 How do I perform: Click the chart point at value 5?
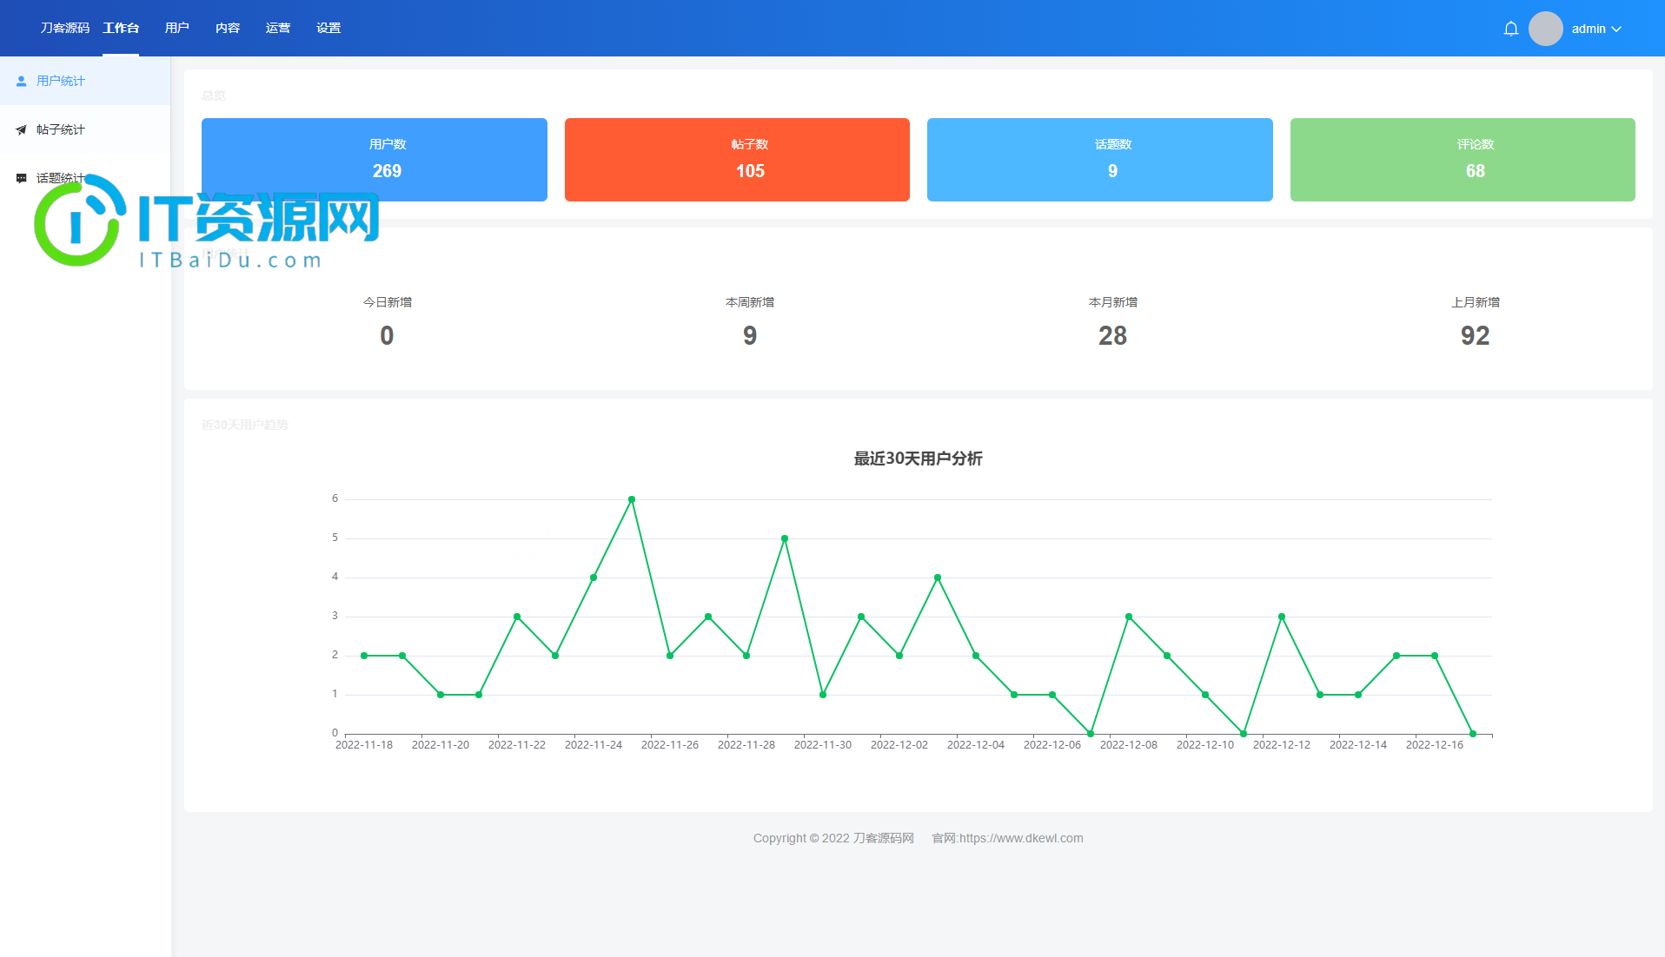tap(785, 538)
